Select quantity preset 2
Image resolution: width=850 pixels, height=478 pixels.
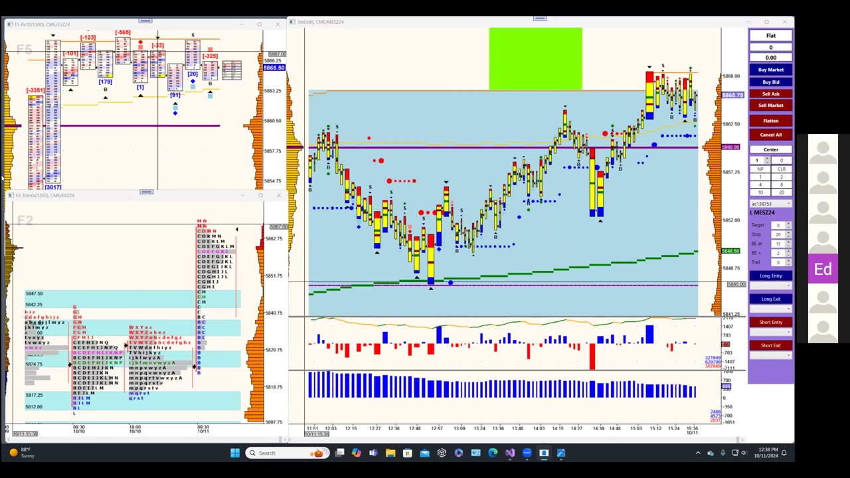[x=782, y=177]
